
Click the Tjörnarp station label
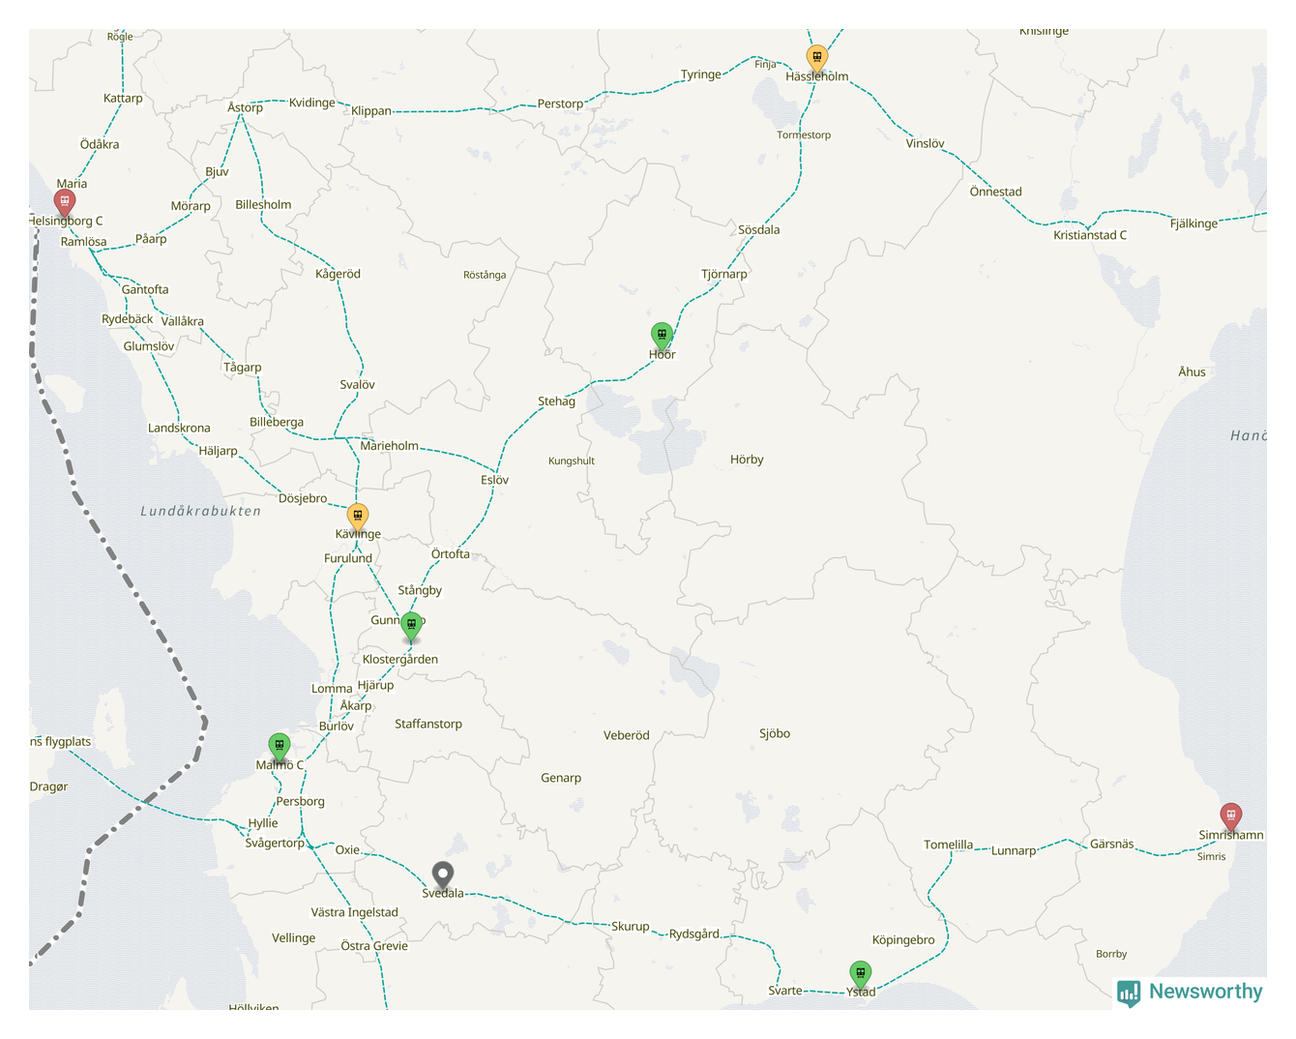723,274
